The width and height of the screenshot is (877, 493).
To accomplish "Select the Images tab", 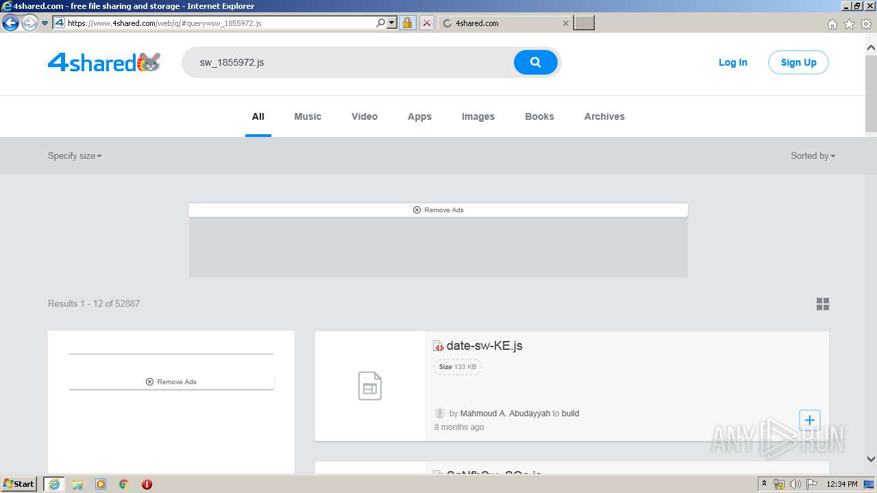I will click(x=478, y=116).
